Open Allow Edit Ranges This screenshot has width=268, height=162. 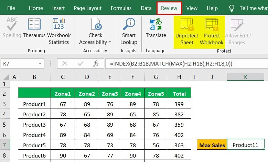click(x=238, y=32)
